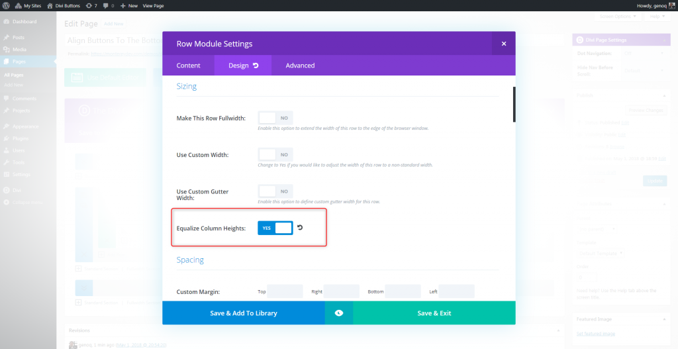678x349 pixels.
Task: Click the Custom Margin Bottom field
Action: 403,291
